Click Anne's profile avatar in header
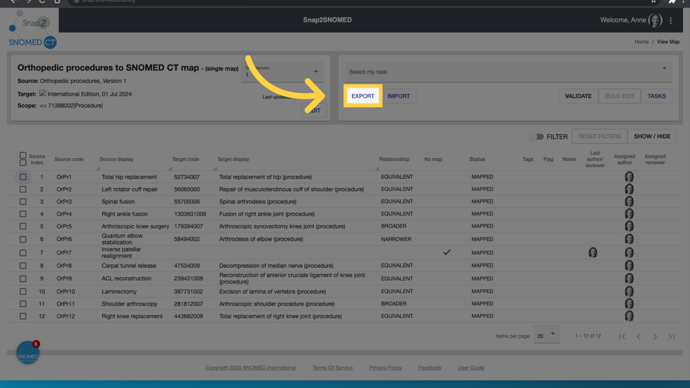Image resolution: width=690 pixels, height=388 pixels. pyautogui.click(x=655, y=20)
